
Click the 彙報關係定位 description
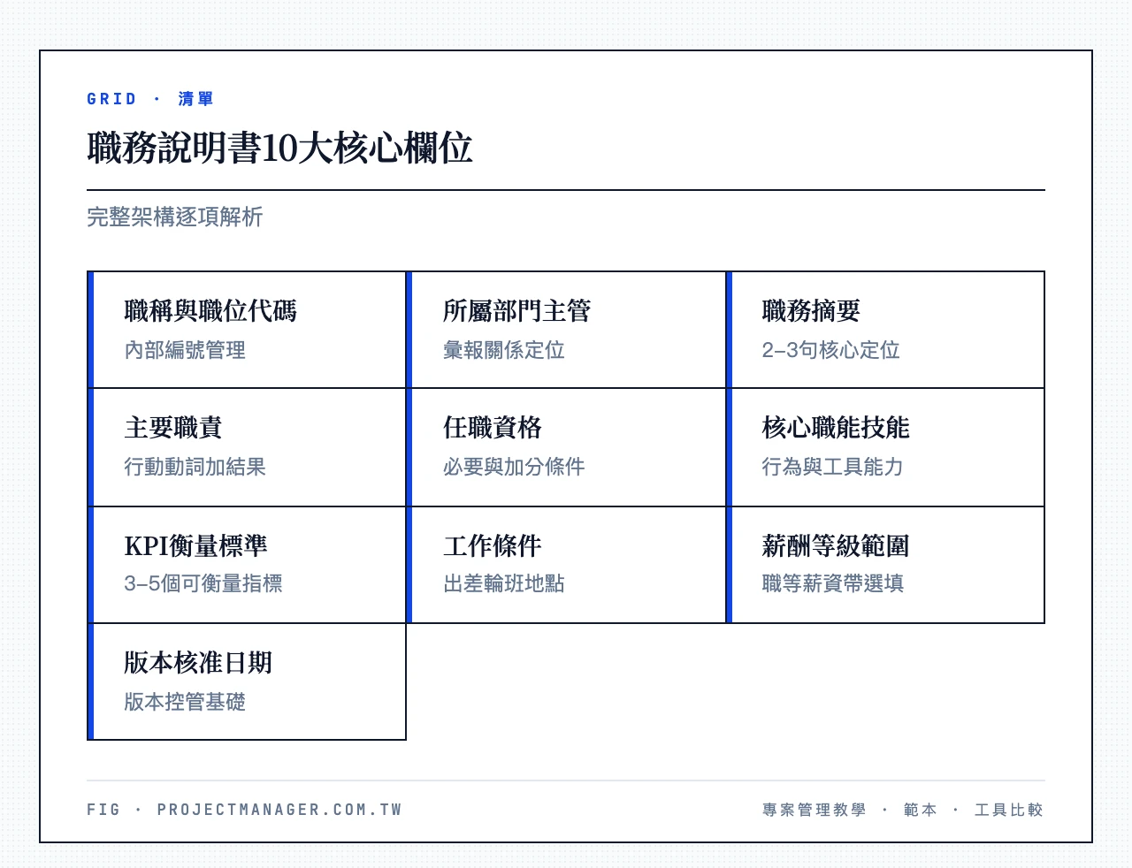[x=504, y=350]
